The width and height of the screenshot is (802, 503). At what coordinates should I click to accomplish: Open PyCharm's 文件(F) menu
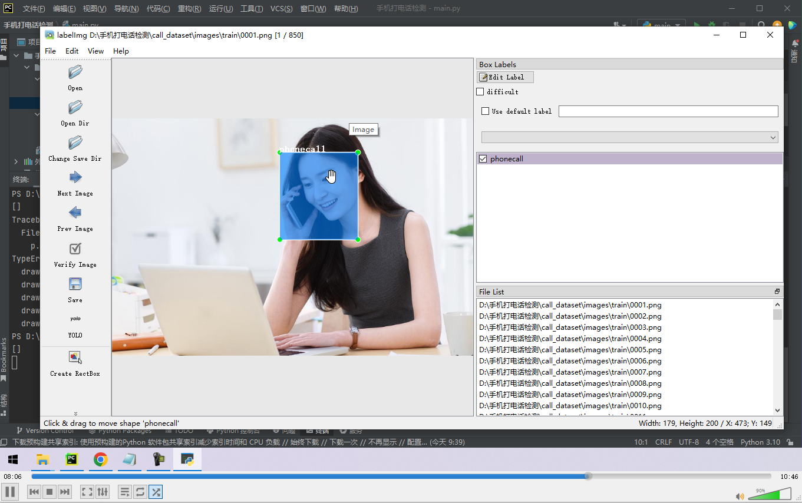point(34,9)
